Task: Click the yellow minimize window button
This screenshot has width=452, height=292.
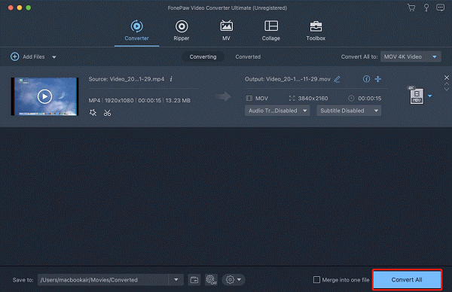Action: click(20, 8)
